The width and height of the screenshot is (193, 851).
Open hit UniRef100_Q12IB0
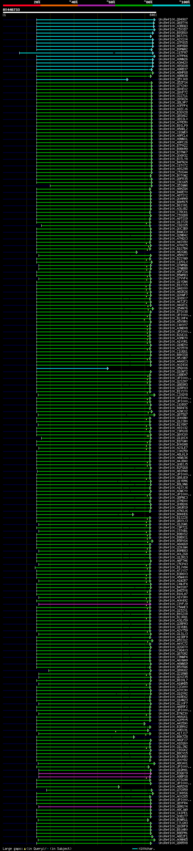173,421
